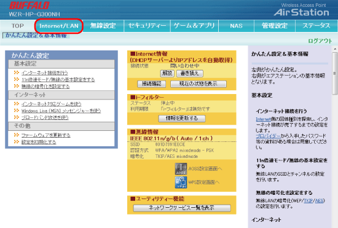The width and height of the screenshot is (338, 228).
Task: Click the WPS setup icon
Action: [x=181, y=183]
